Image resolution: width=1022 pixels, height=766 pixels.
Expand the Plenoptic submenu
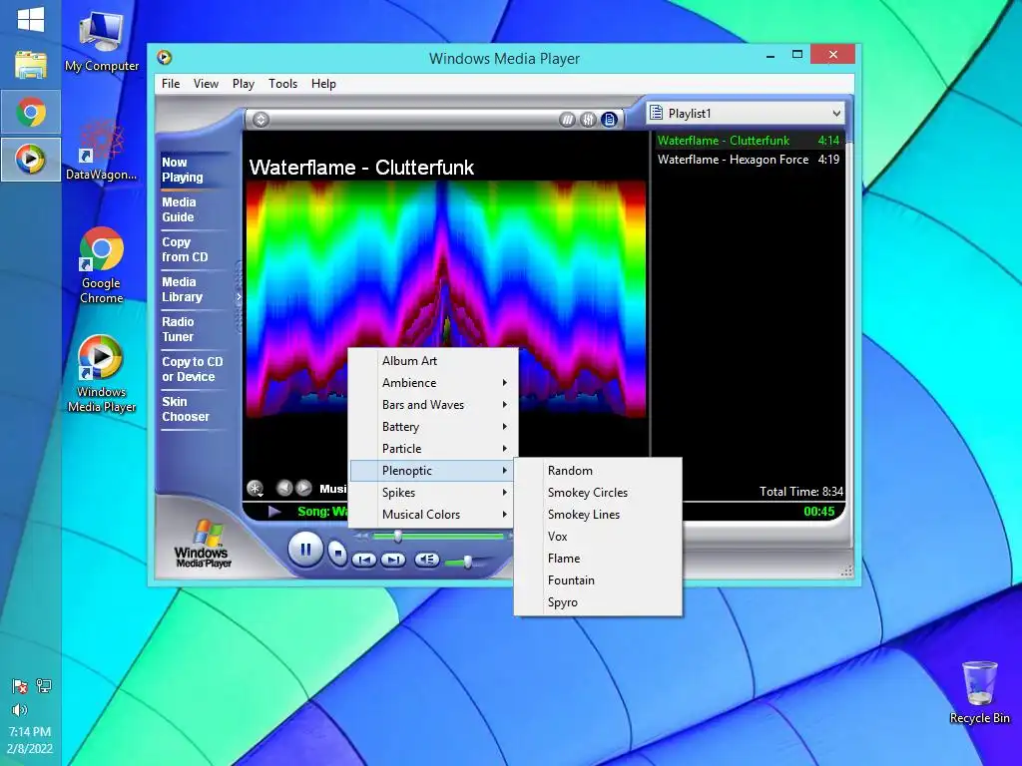[434, 471]
